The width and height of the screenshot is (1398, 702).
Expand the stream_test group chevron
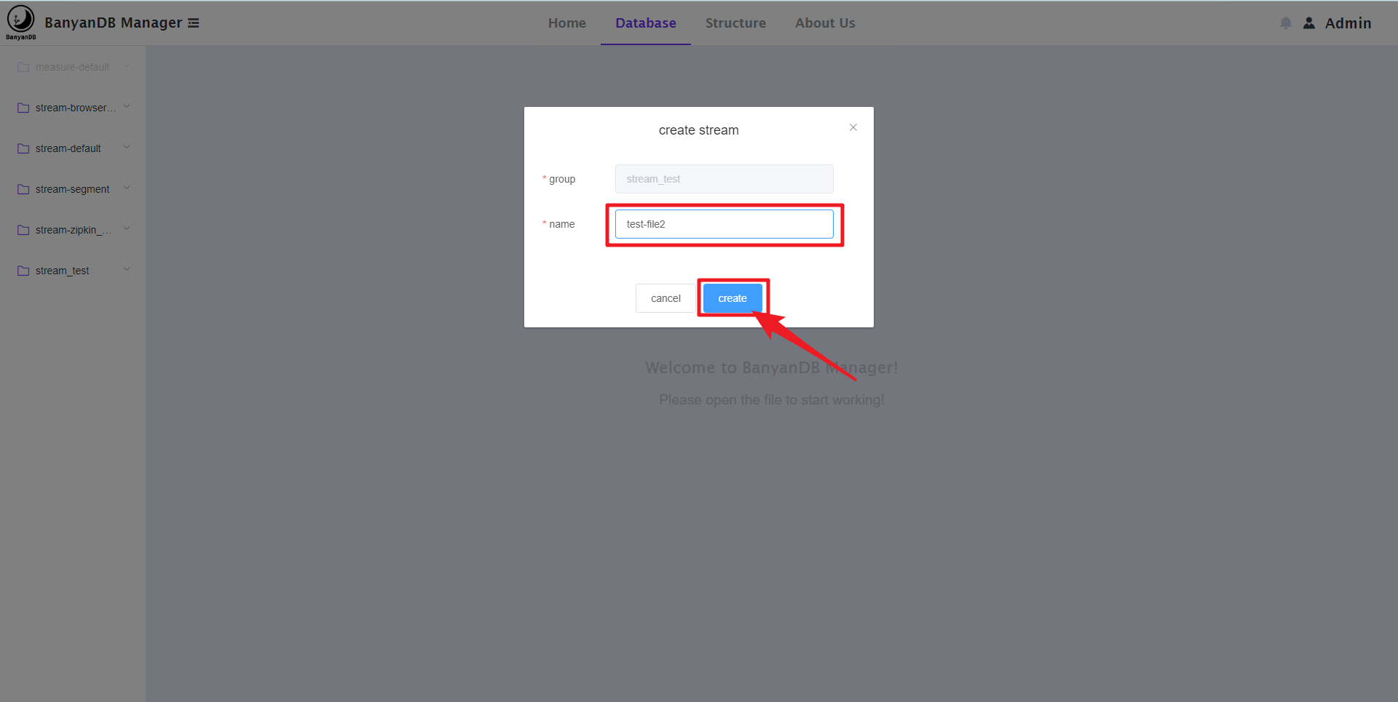click(127, 270)
